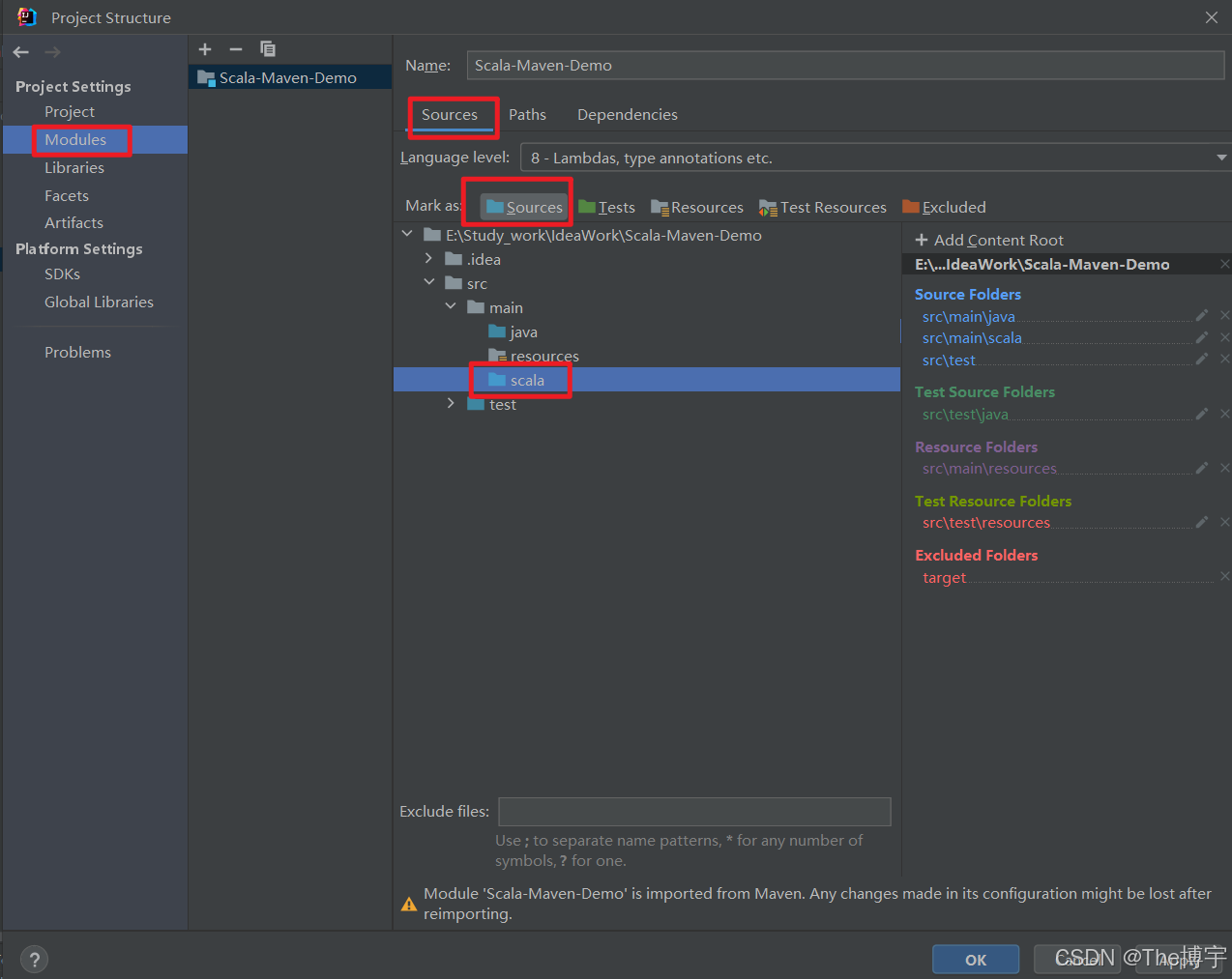Select the scala folder
1232x979 pixels.
[x=646, y=380]
